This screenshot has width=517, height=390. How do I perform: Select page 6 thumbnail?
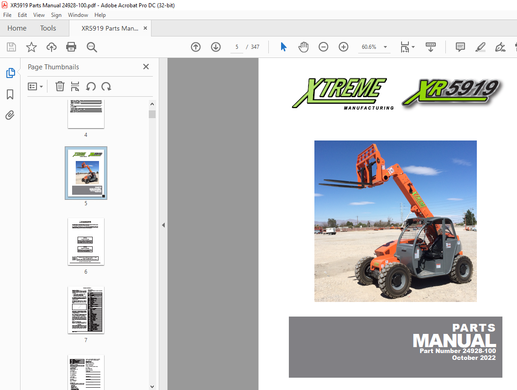[x=86, y=242]
